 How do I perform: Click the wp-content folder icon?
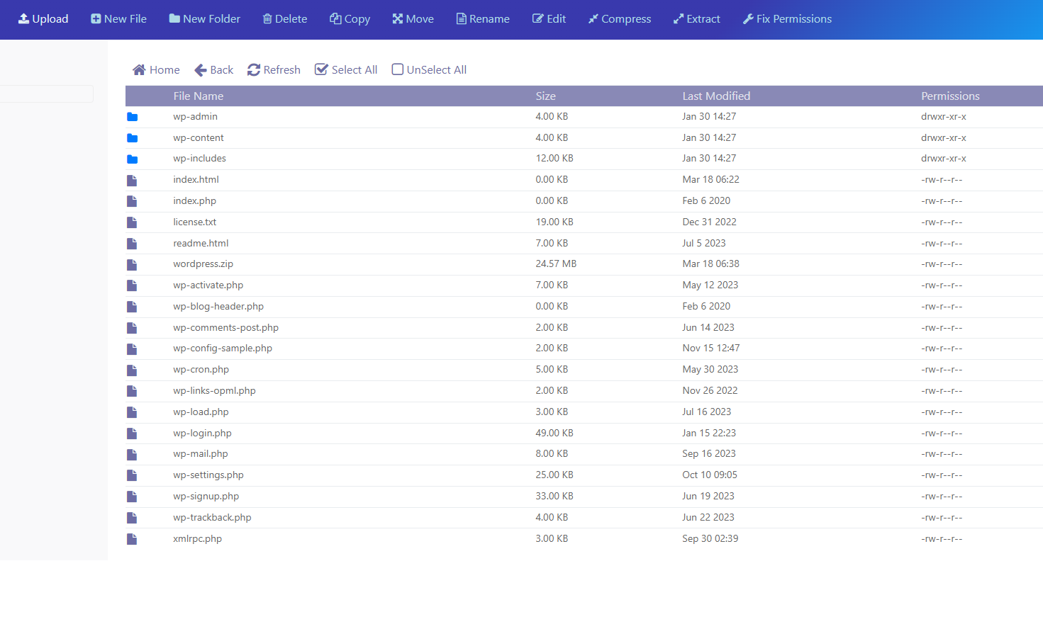[132, 138]
